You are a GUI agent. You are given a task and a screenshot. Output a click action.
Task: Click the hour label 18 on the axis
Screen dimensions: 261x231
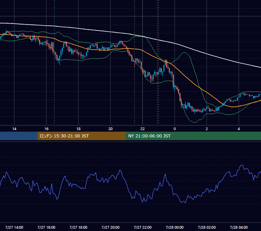point(78,129)
